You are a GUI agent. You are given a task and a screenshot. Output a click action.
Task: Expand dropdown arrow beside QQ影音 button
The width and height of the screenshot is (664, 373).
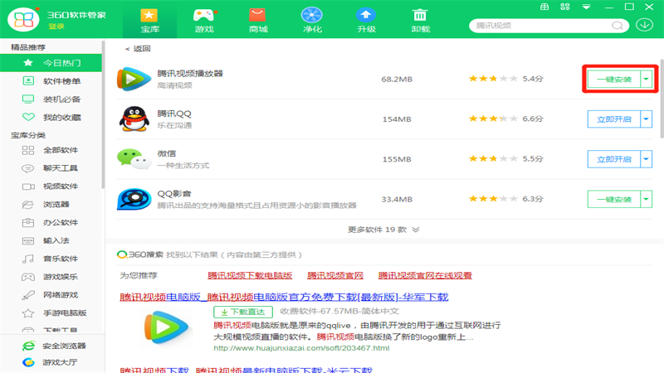647,199
